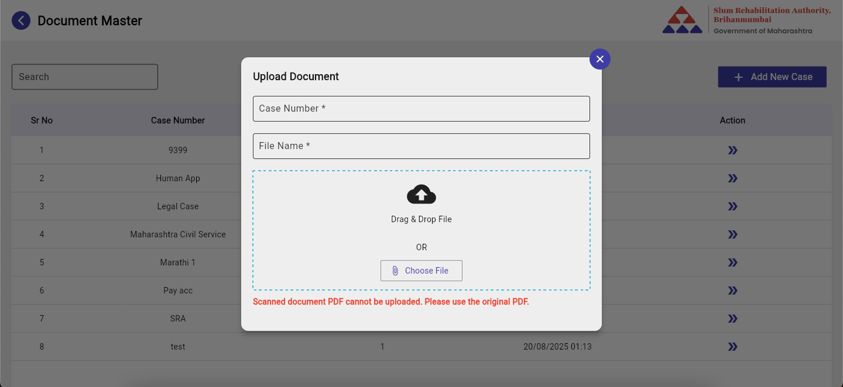The height and width of the screenshot is (387, 843).
Task: Click the paperclip icon in Choose File
Action: (x=395, y=271)
